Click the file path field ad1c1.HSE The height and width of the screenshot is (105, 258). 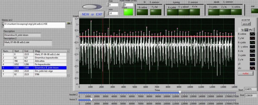click(35, 25)
